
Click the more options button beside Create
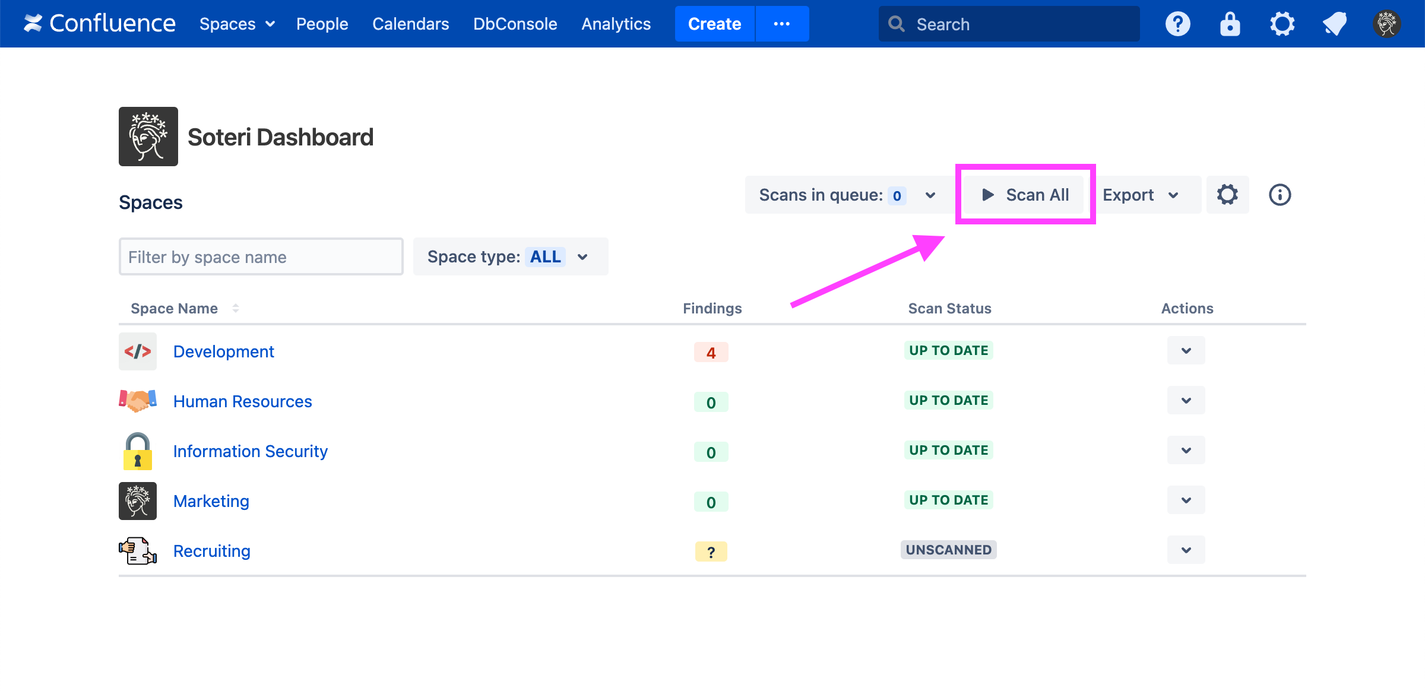pyautogui.click(x=781, y=24)
